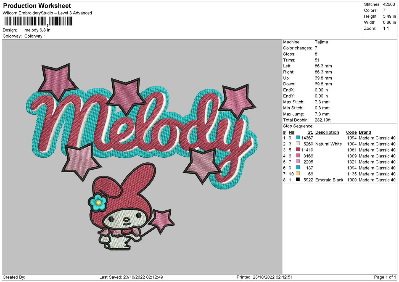The height and width of the screenshot is (282, 399).
Task: Click the 'Natural White' description
Action: pyautogui.click(x=329, y=144)
